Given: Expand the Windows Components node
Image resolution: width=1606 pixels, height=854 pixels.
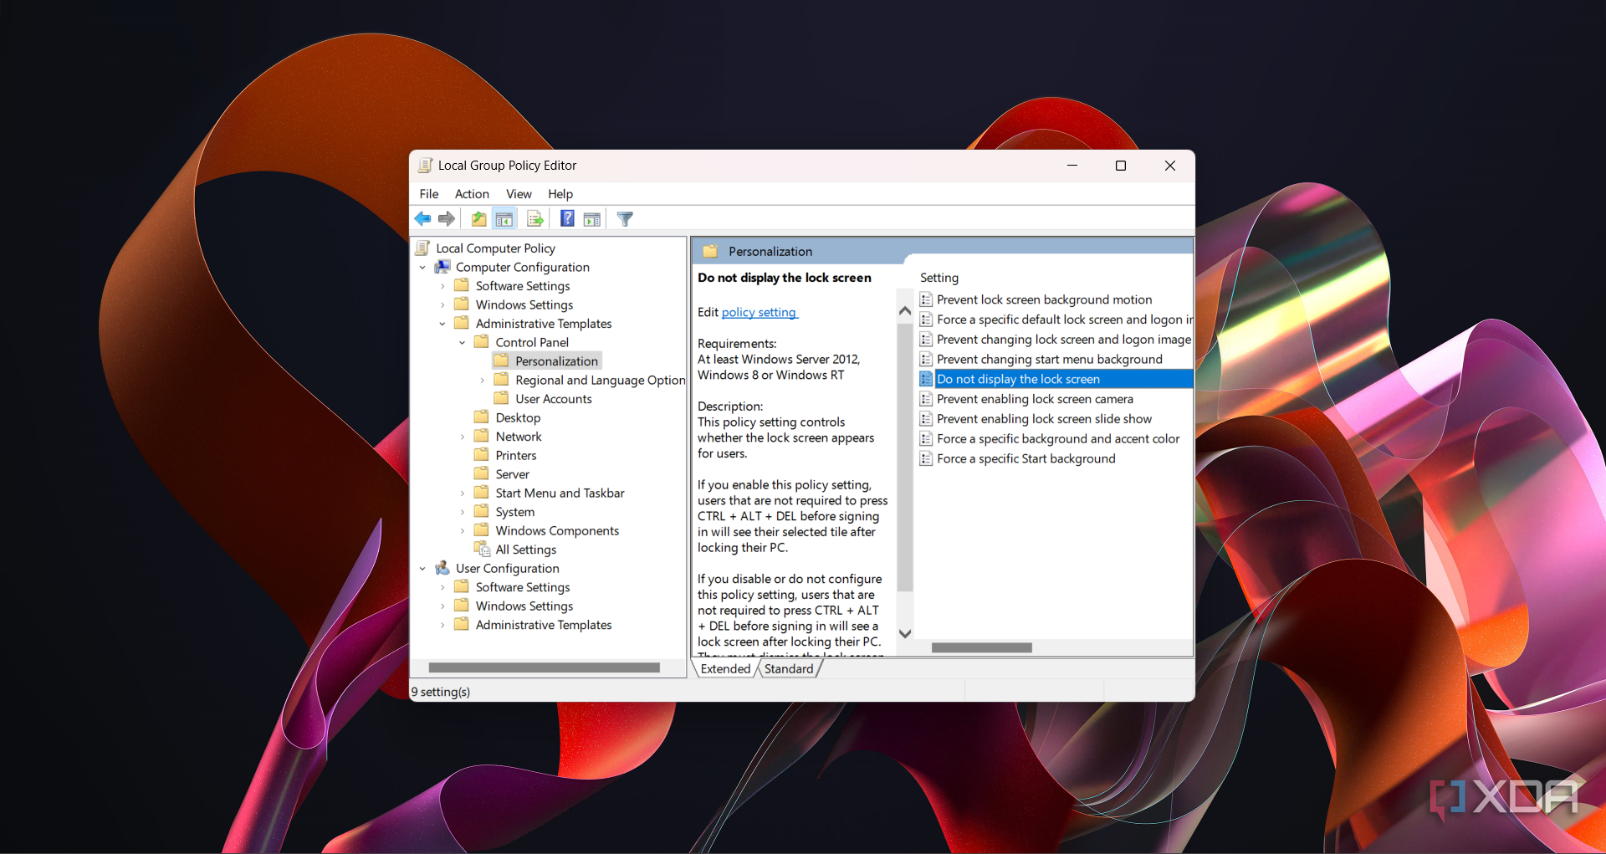Looking at the screenshot, I should (x=462, y=531).
